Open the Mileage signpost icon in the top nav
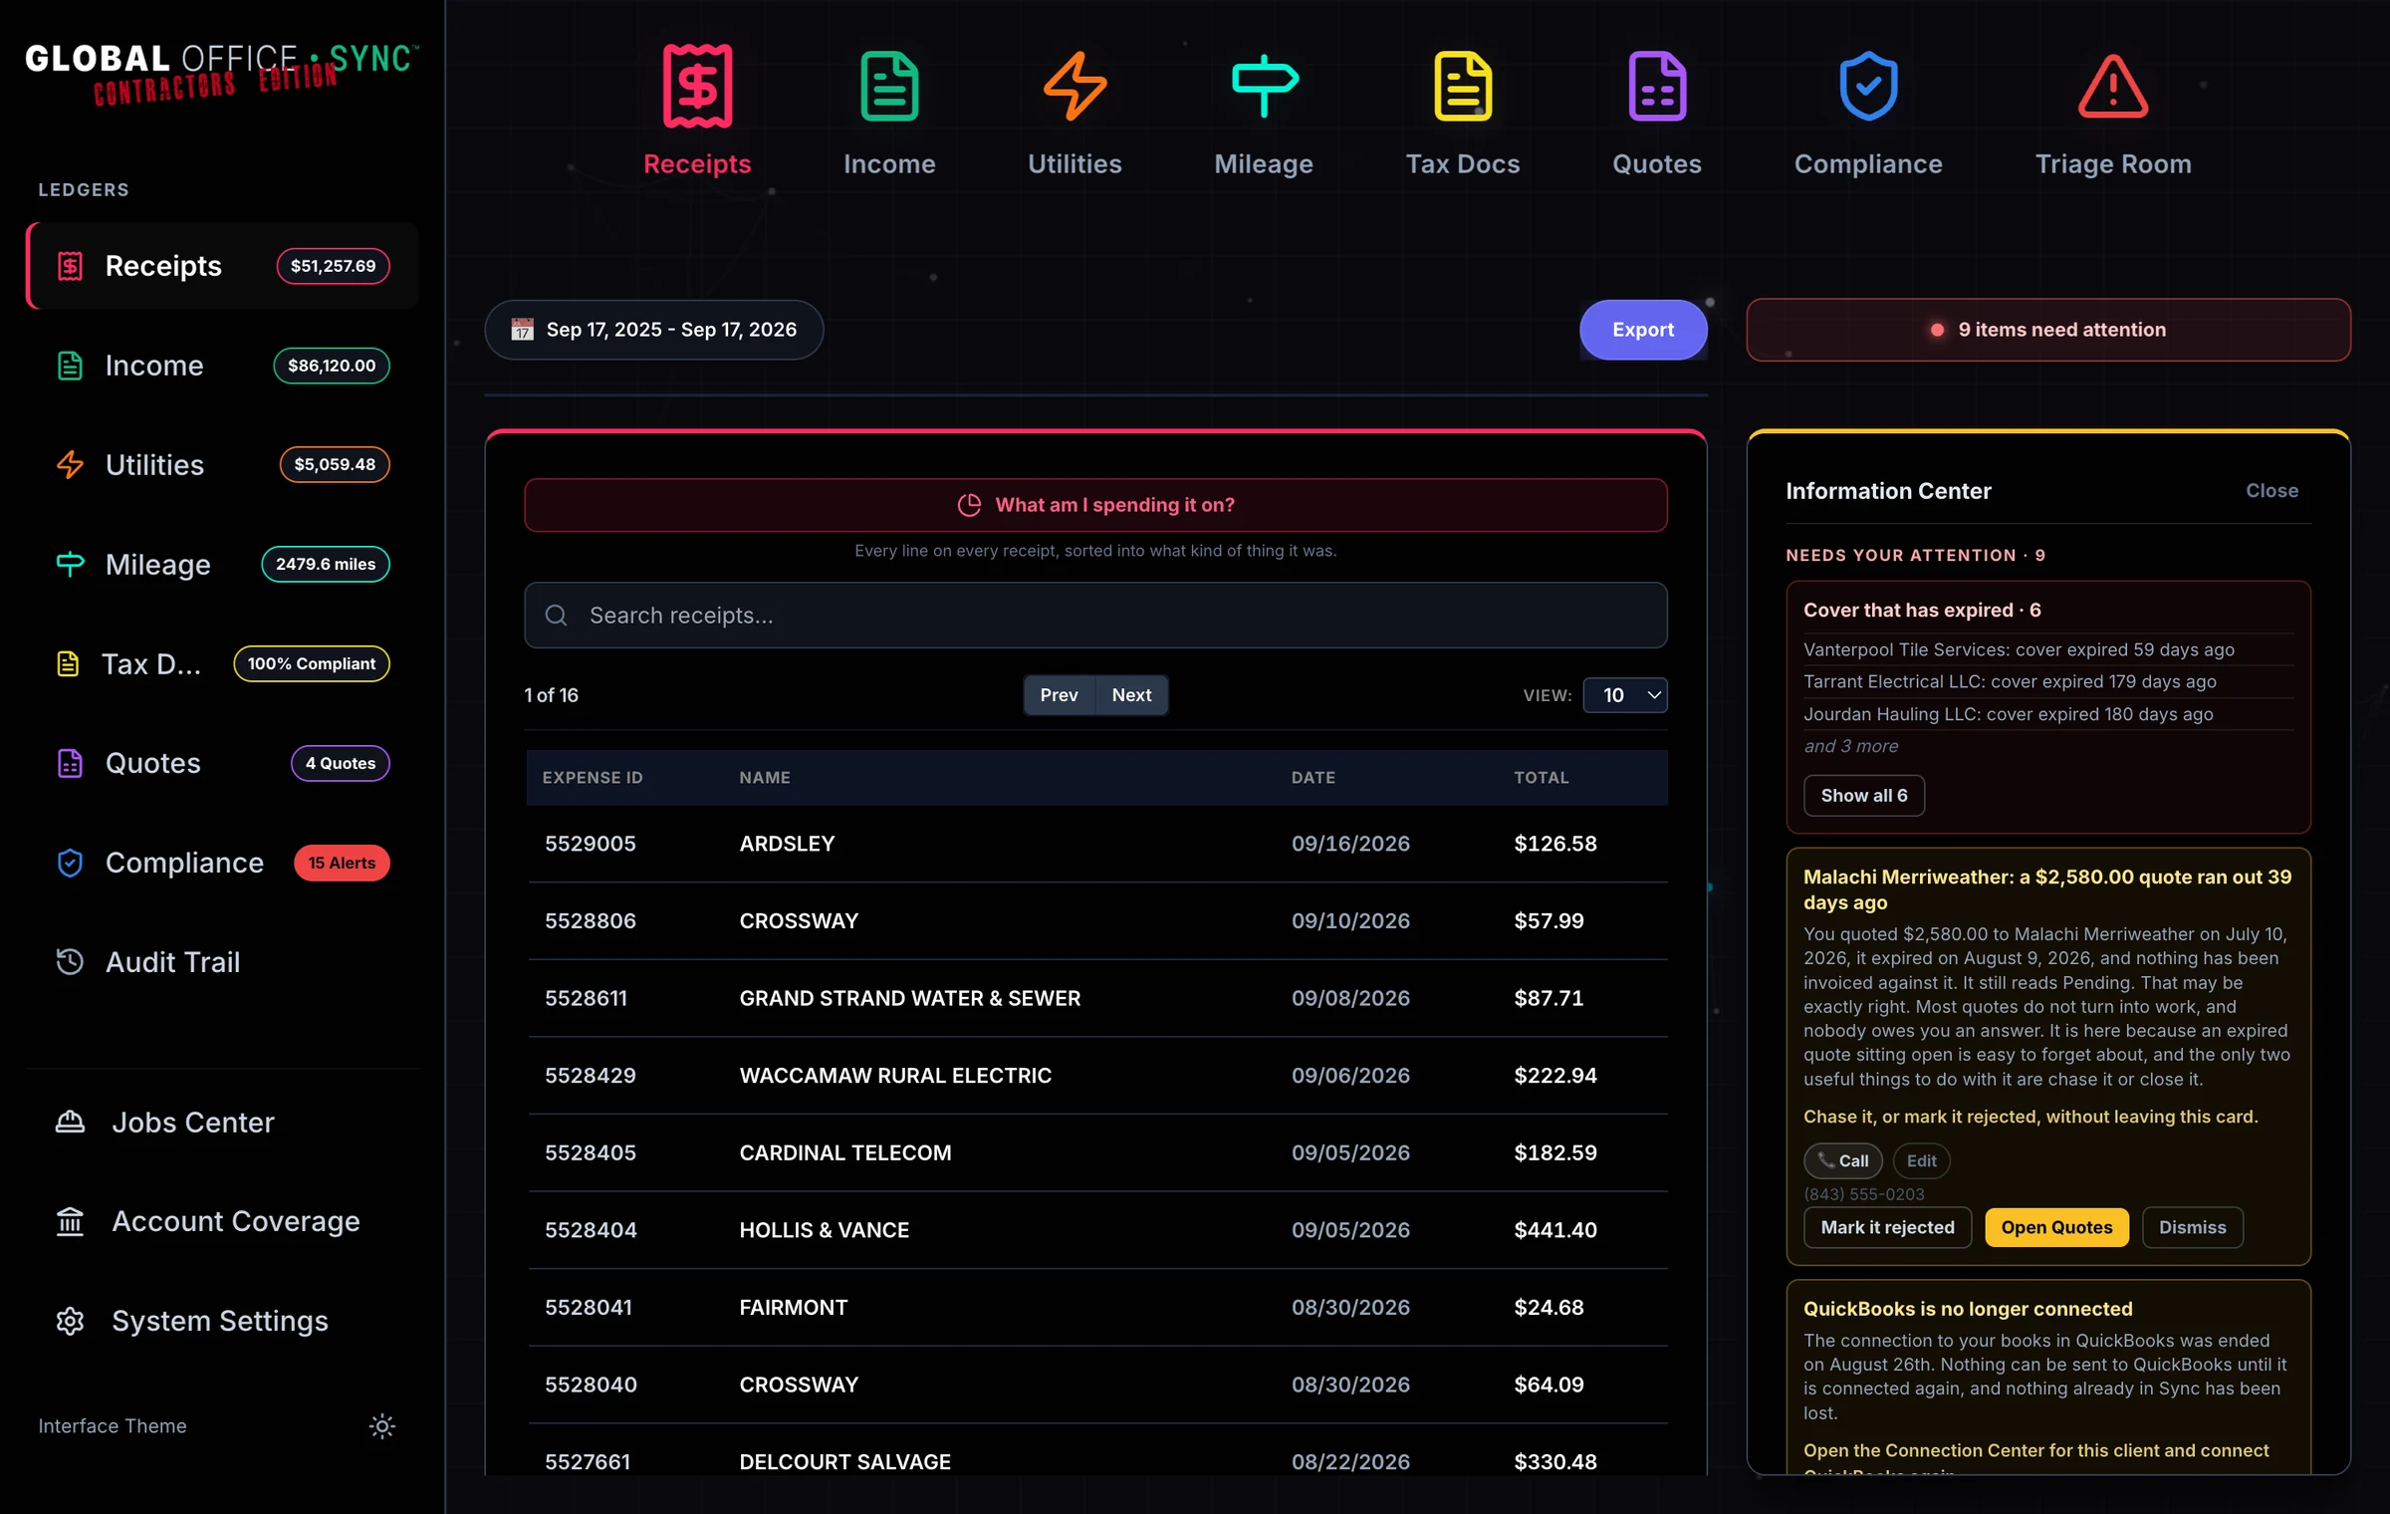Image resolution: width=2390 pixels, height=1514 pixels. click(1264, 86)
